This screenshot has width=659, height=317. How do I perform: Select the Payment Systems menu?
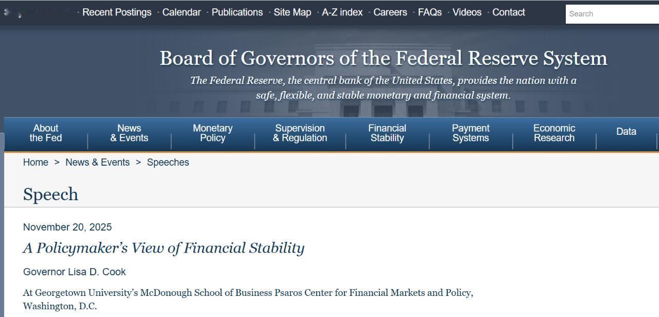tap(471, 133)
